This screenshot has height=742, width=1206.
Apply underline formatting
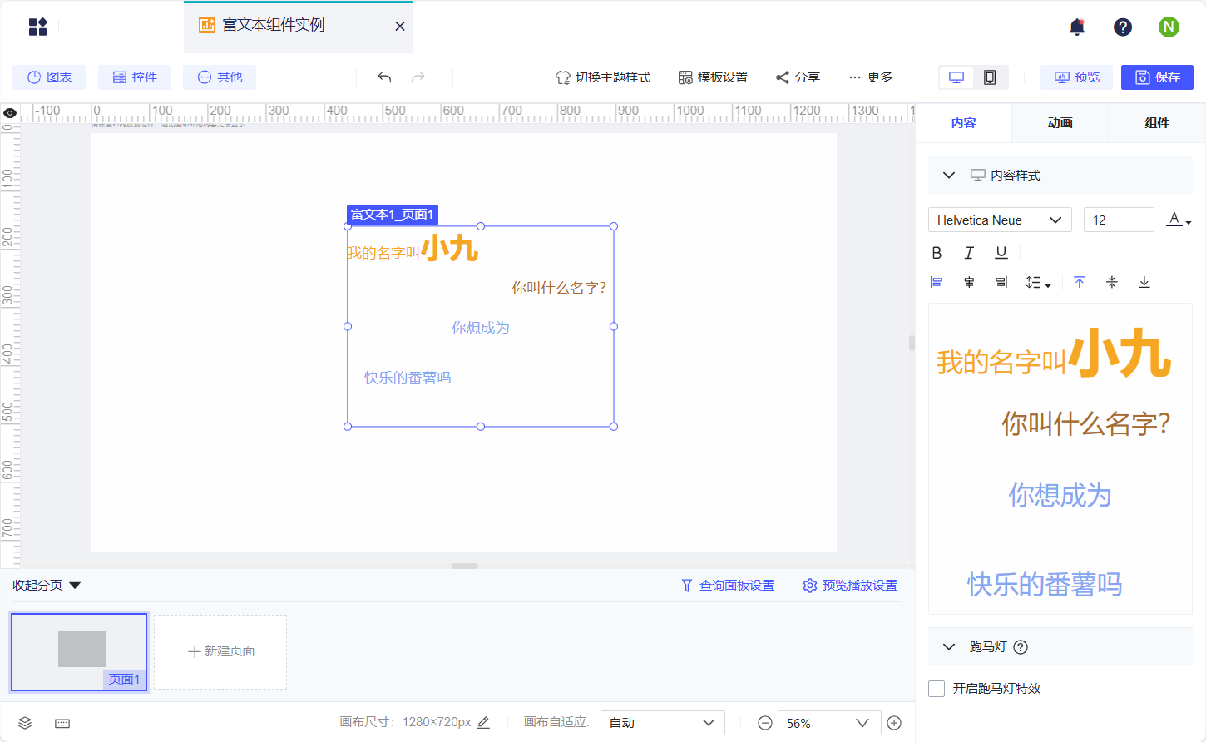pos(1001,253)
